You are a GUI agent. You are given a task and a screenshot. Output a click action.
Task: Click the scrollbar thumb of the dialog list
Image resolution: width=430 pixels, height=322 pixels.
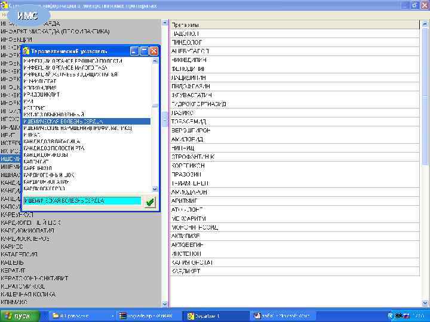[155, 106]
